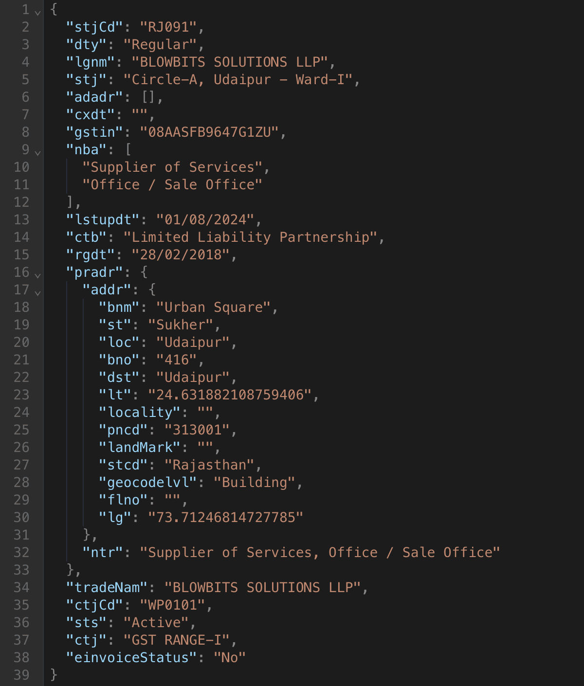Click line number 23 in the gutter
This screenshot has height=686, width=584.
(21, 395)
